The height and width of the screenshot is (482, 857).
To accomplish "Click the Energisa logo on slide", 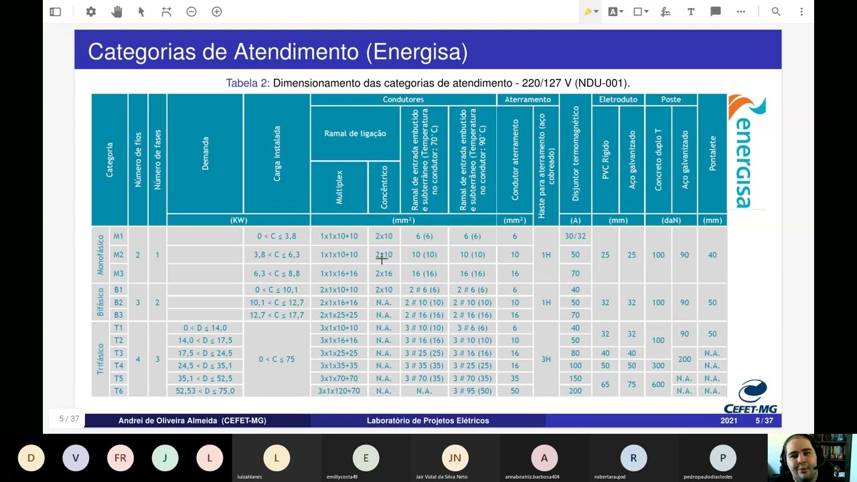I will (747, 151).
